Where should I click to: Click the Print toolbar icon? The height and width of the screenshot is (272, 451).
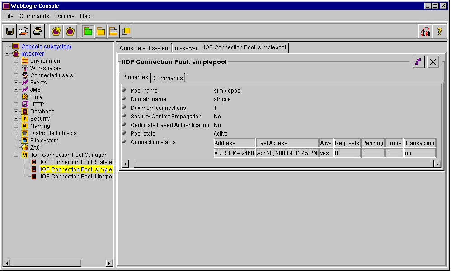[38, 31]
